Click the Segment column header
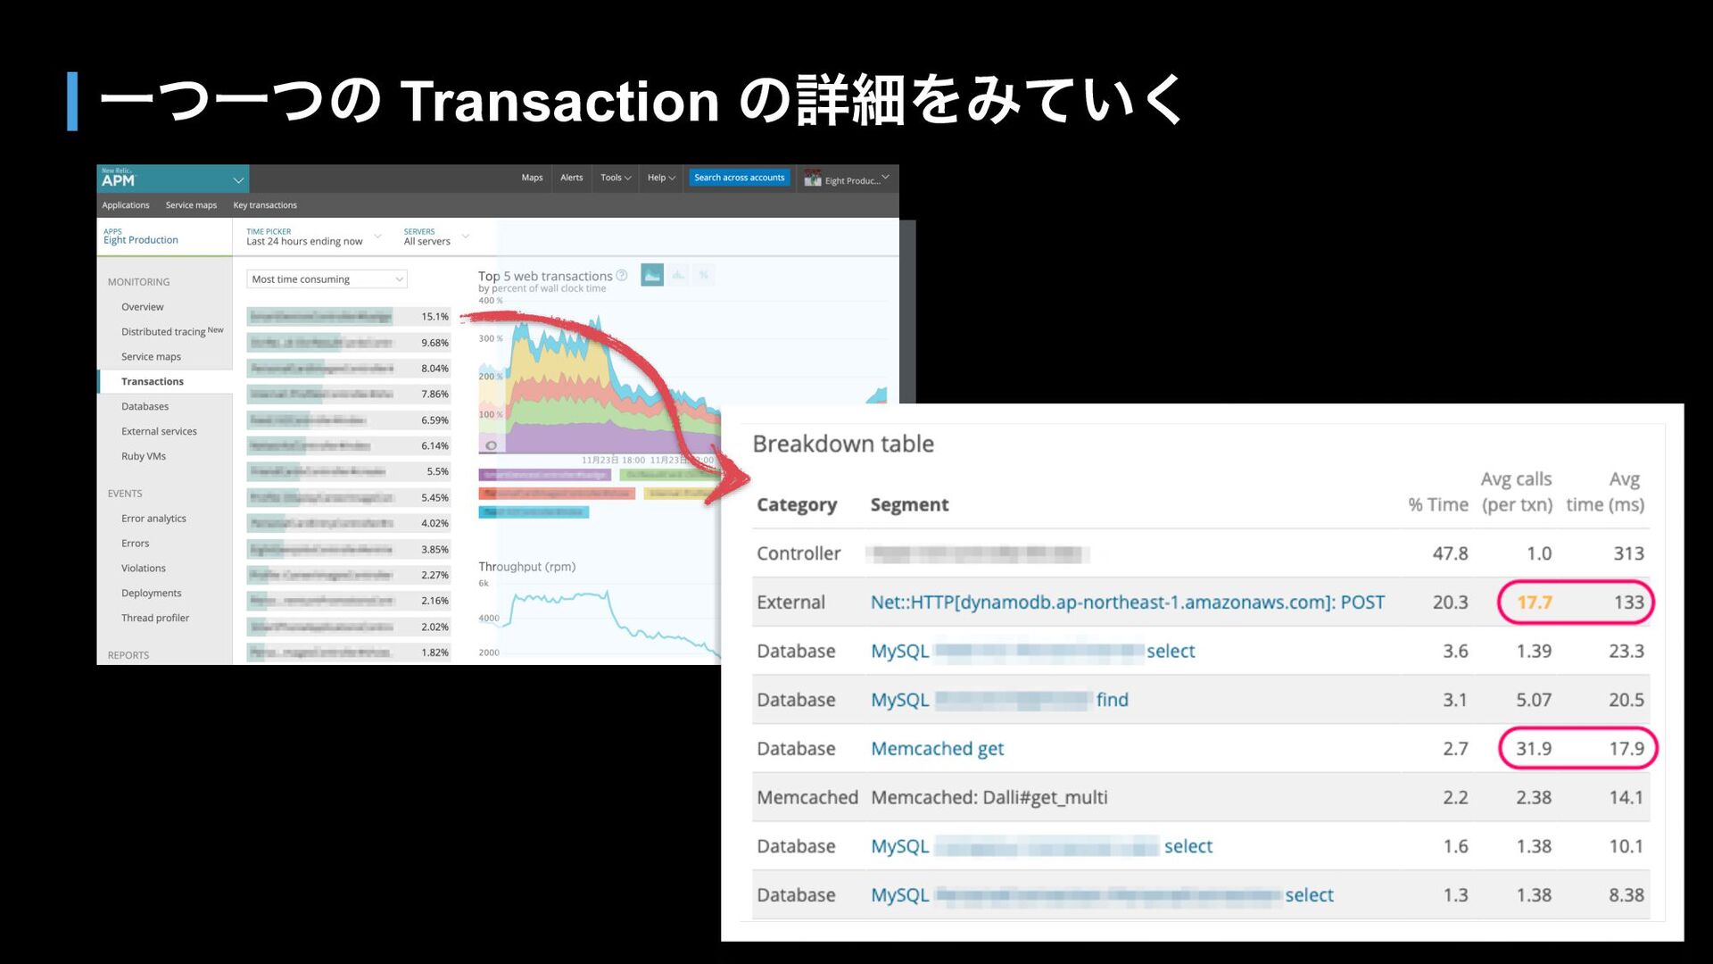Image resolution: width=1713 pixels, height=964 pixels. [909, 505]
